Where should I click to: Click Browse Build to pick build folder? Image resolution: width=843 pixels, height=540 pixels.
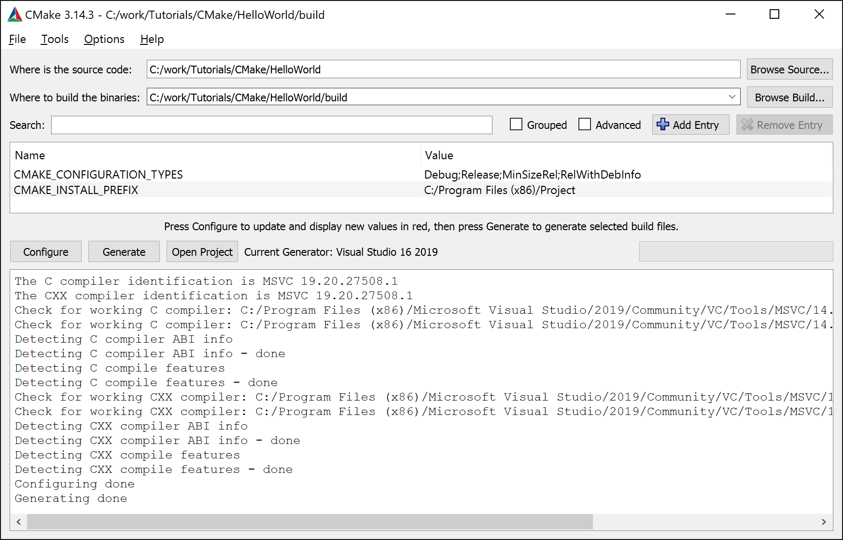tap(789, 97)
